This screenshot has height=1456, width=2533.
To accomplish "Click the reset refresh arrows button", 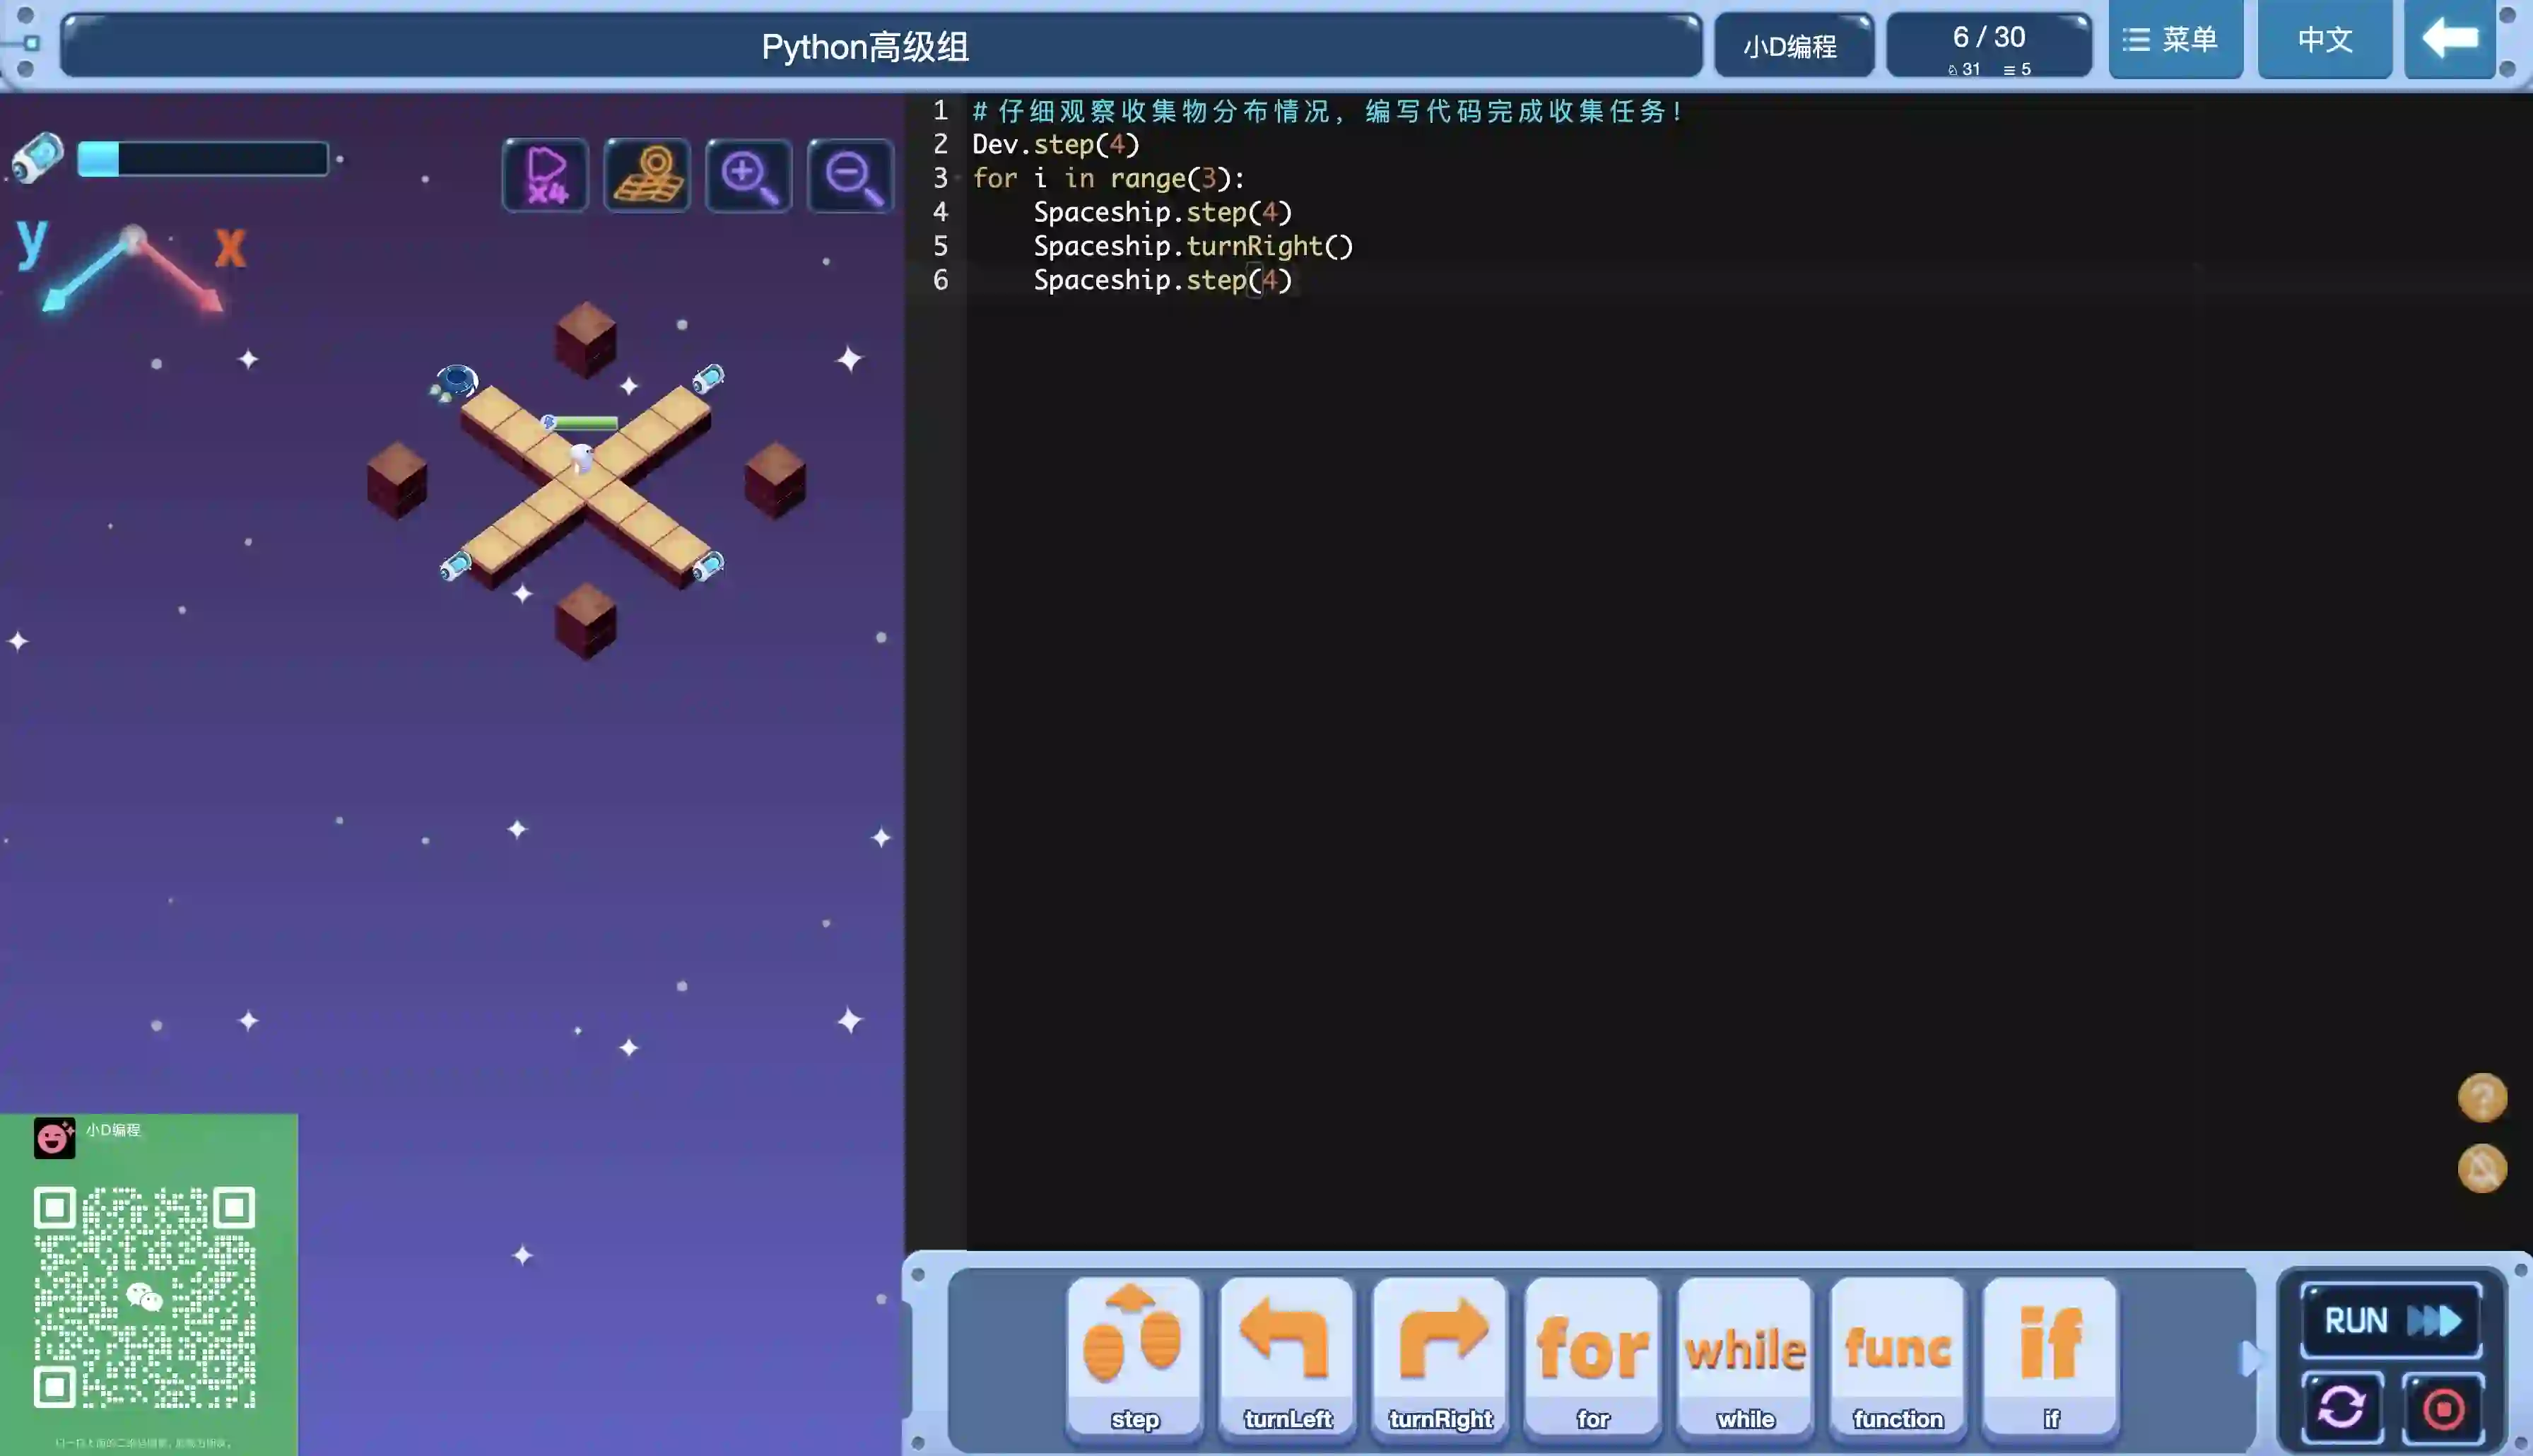I will pyautogui.click(x=2342, y=1408).
